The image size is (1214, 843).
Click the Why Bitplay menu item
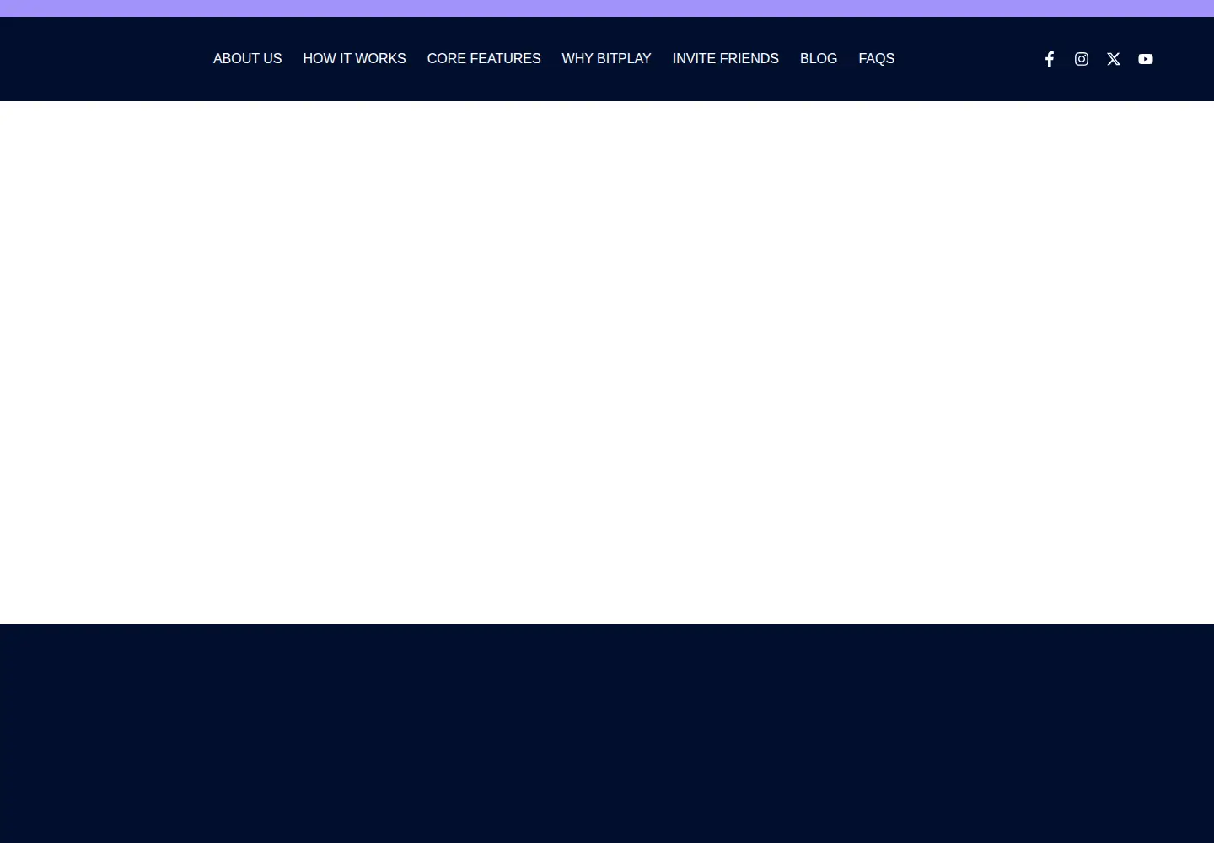[x=607, y=59]
